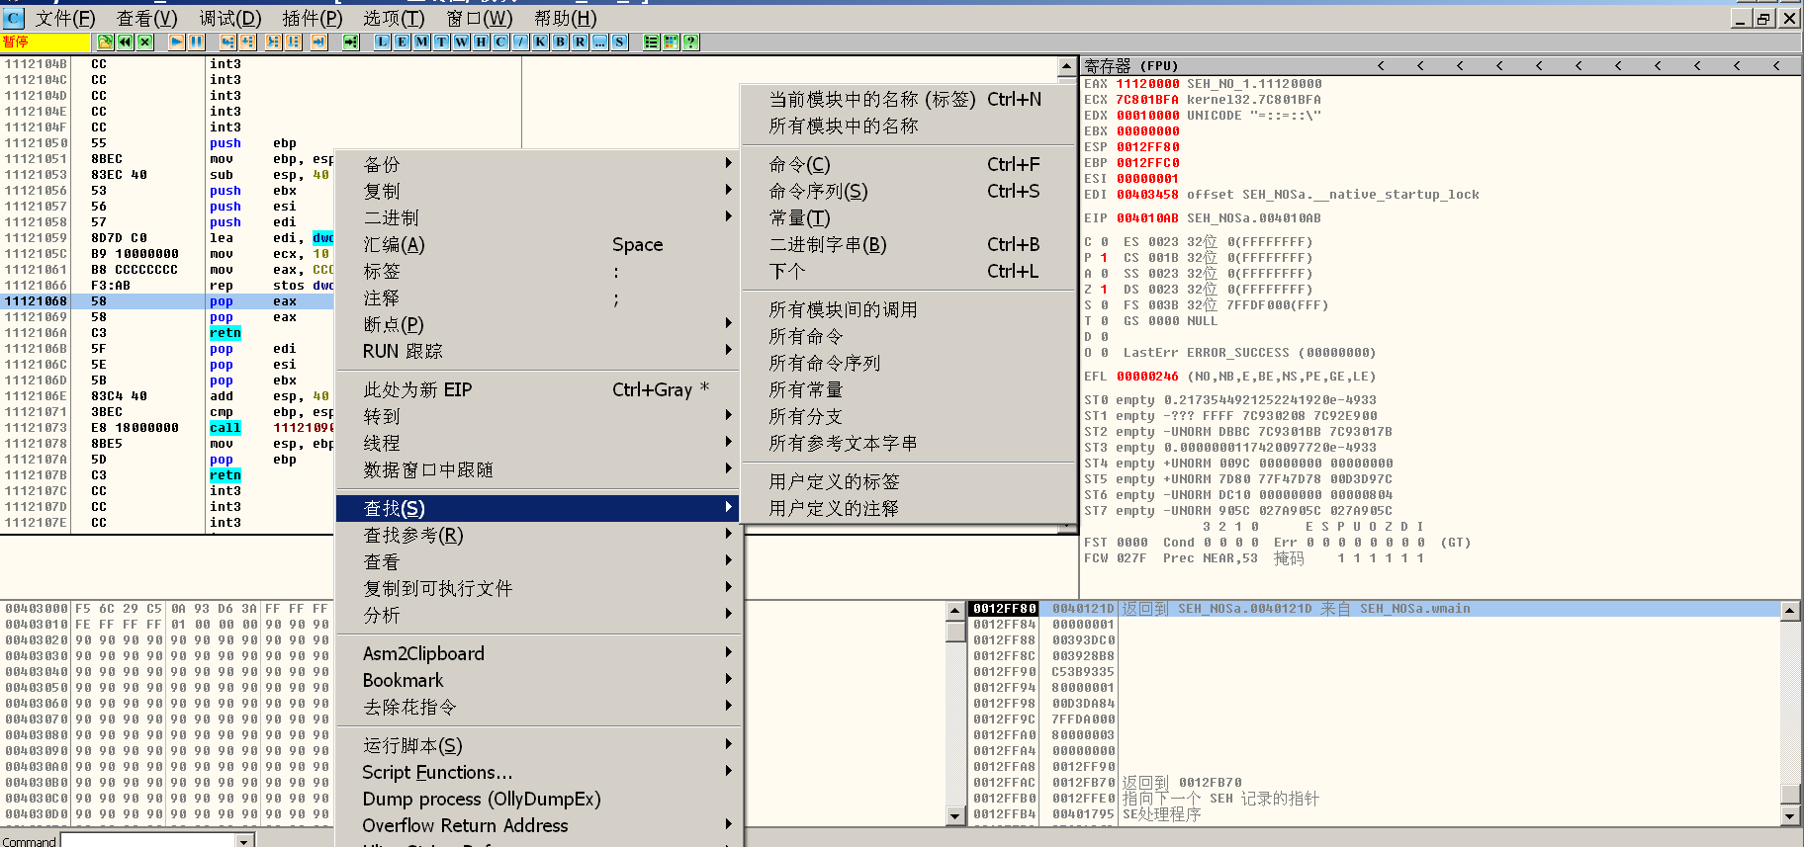Click stack pane scrollbar down arrow

click(1790, 816)
